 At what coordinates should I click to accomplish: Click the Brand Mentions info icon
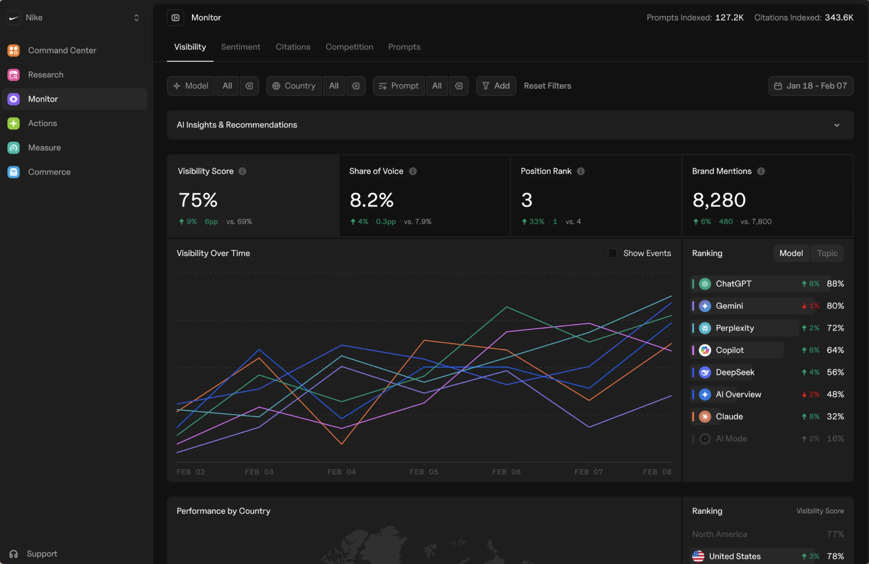761,171
